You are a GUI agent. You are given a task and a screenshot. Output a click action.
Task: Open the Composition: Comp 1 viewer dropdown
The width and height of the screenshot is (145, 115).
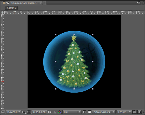(x=26, y=3)
